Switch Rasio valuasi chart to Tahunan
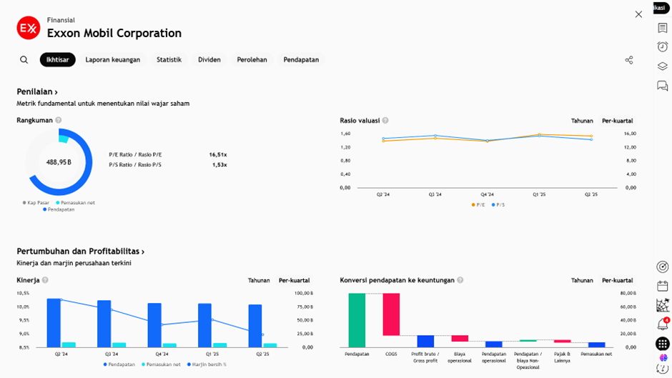The height and width of the screenshot is (378, 672). [582, 121]
